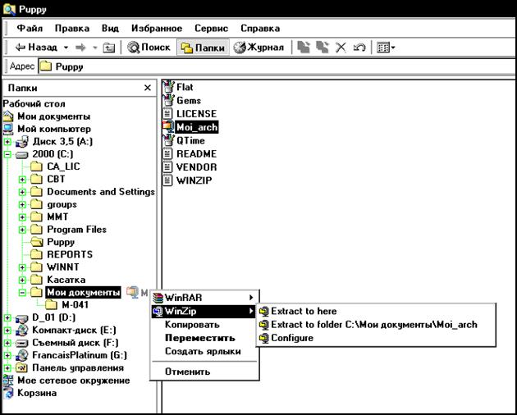517x415 pixels.
Task: Click the Undo toolbar icon
Action: pos(359,48)
